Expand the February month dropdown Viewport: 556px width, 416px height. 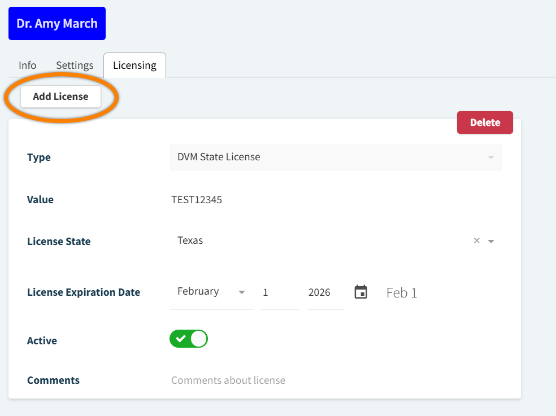point(242,292)
